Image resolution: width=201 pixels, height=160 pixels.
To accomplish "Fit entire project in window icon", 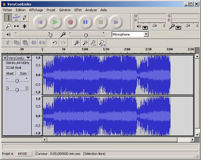I will pyautogui.click(x=102, y=43).
